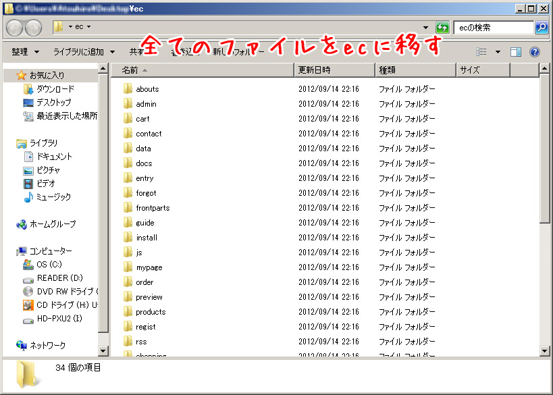This screenshot has width=553, height=395.
Task: Click the file list vertical scrollbar down arrow
Action: point(546,351)
